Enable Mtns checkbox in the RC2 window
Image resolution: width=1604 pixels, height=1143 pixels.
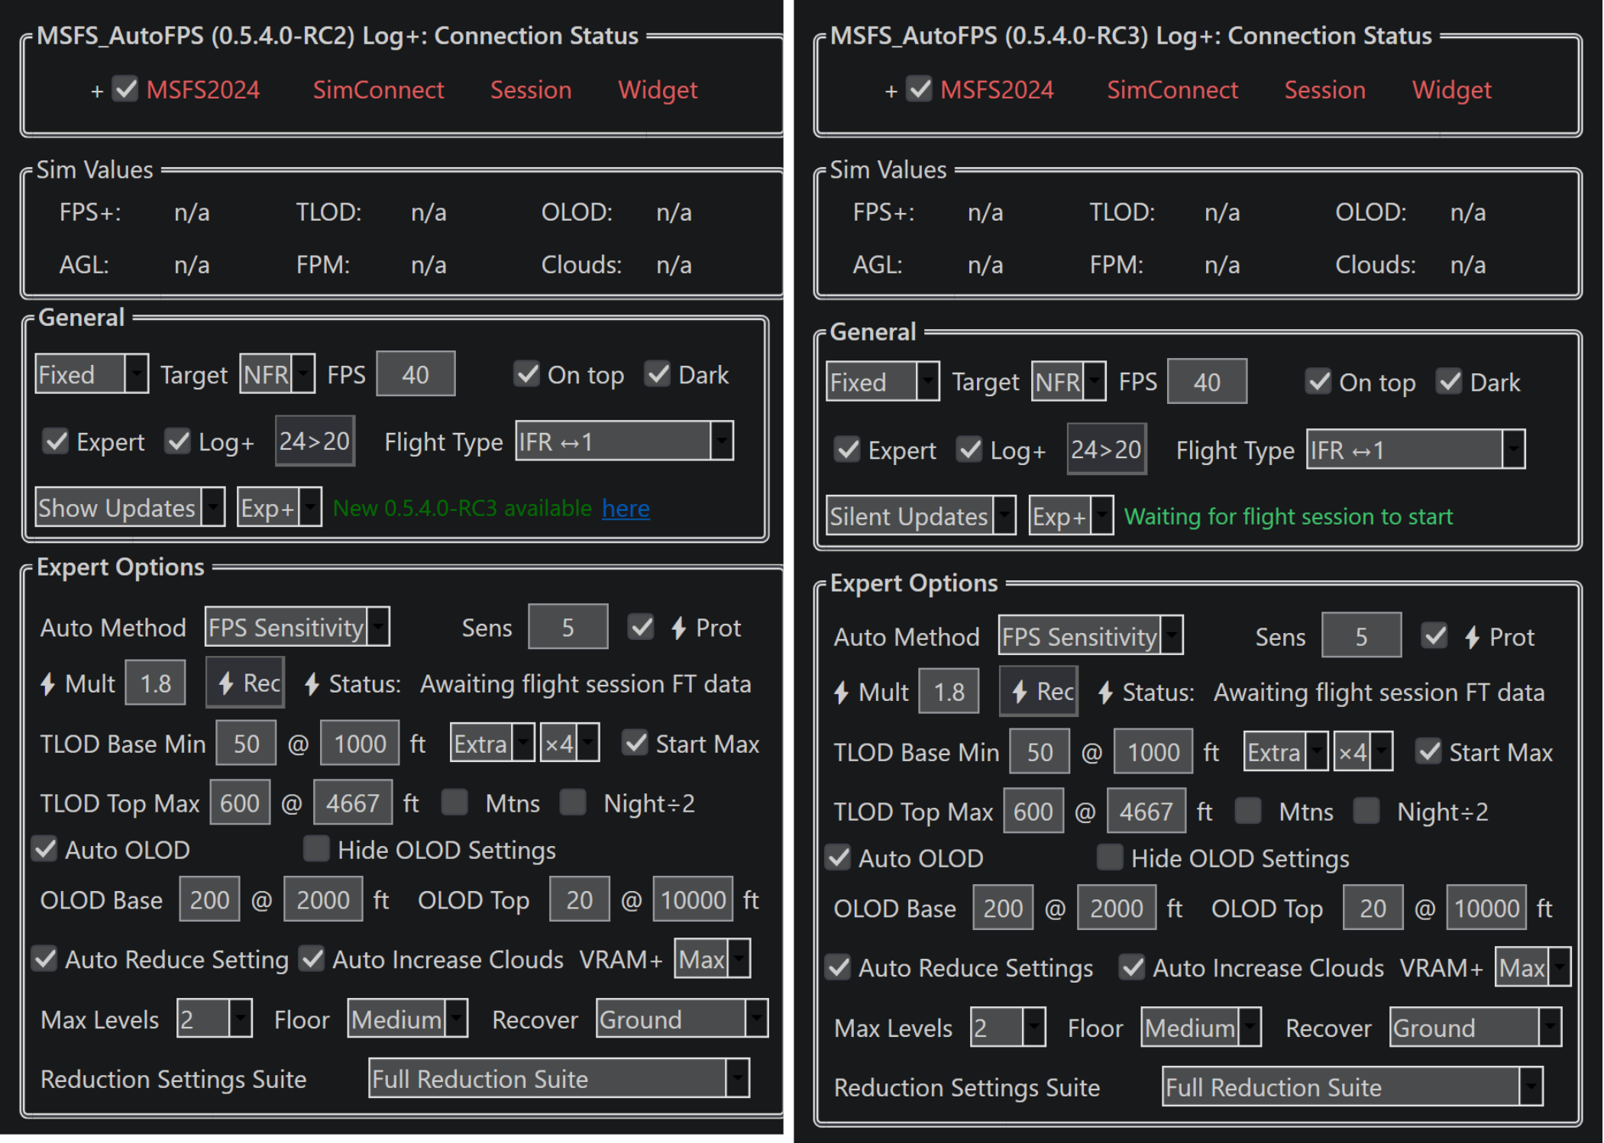455,802
